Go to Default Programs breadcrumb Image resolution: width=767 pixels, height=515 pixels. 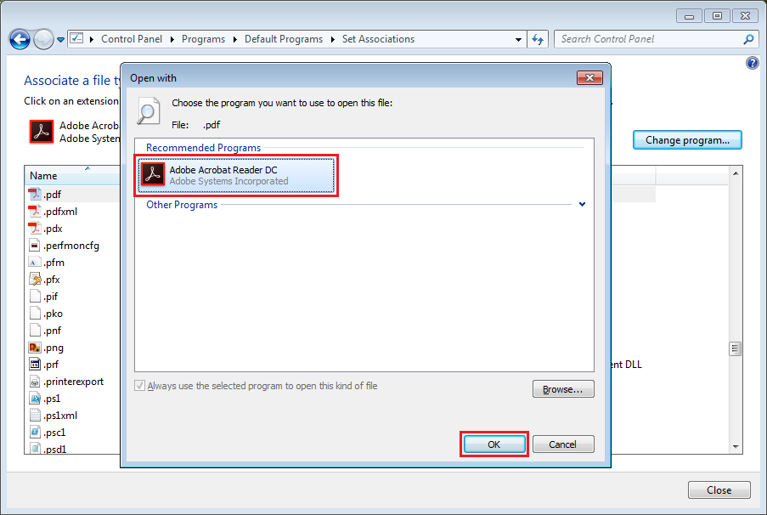(284, 39)
